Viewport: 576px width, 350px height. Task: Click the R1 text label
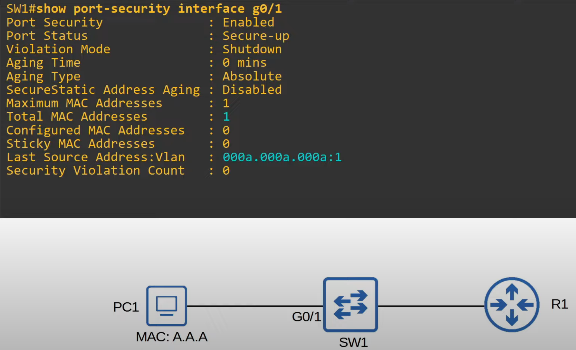559,304
